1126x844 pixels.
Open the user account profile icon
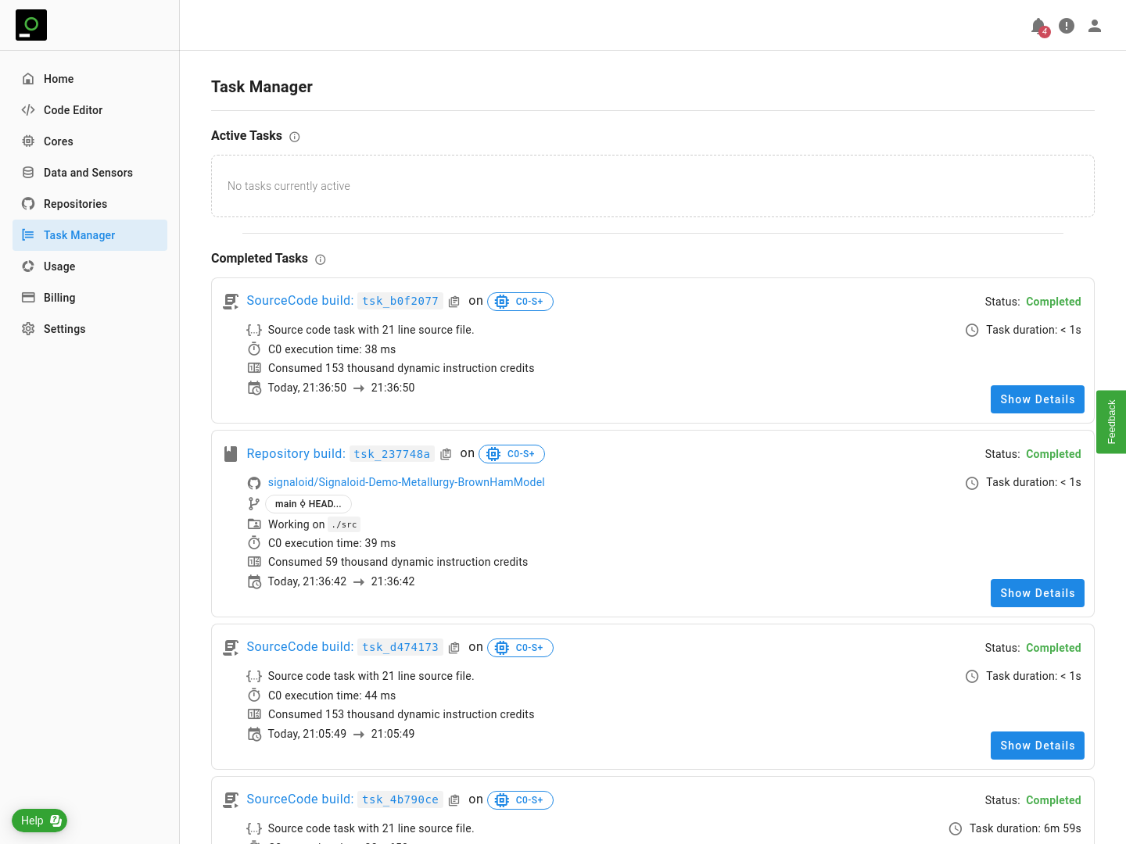click(x=1095, y=26)
